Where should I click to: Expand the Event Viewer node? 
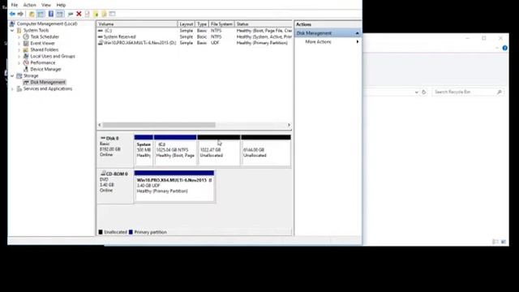point(19,43)
